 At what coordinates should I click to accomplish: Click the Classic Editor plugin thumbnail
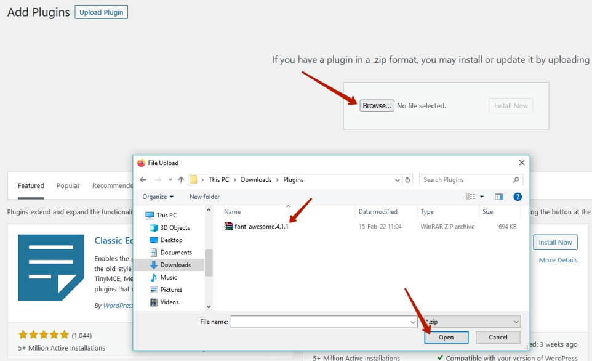[x=51, y=267]
